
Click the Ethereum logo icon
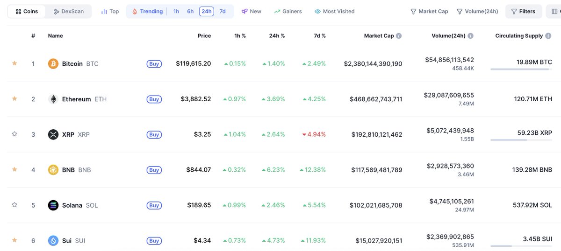pyautogui.click(x=53, y=99)
